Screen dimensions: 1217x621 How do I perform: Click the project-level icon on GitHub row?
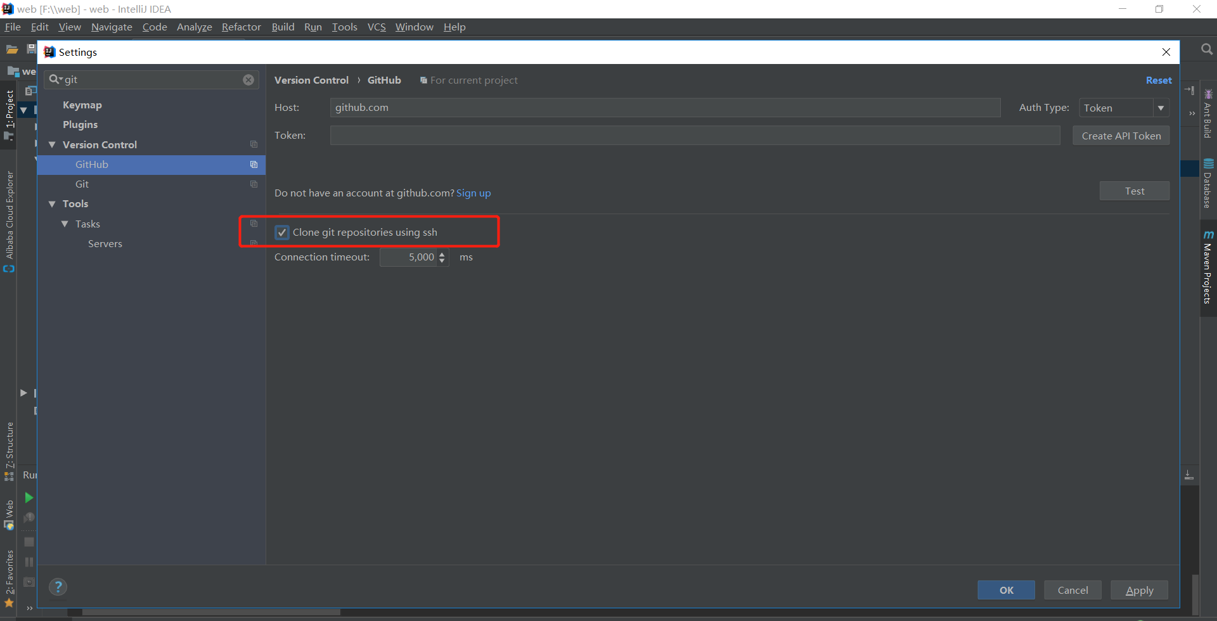pos(254,165)
